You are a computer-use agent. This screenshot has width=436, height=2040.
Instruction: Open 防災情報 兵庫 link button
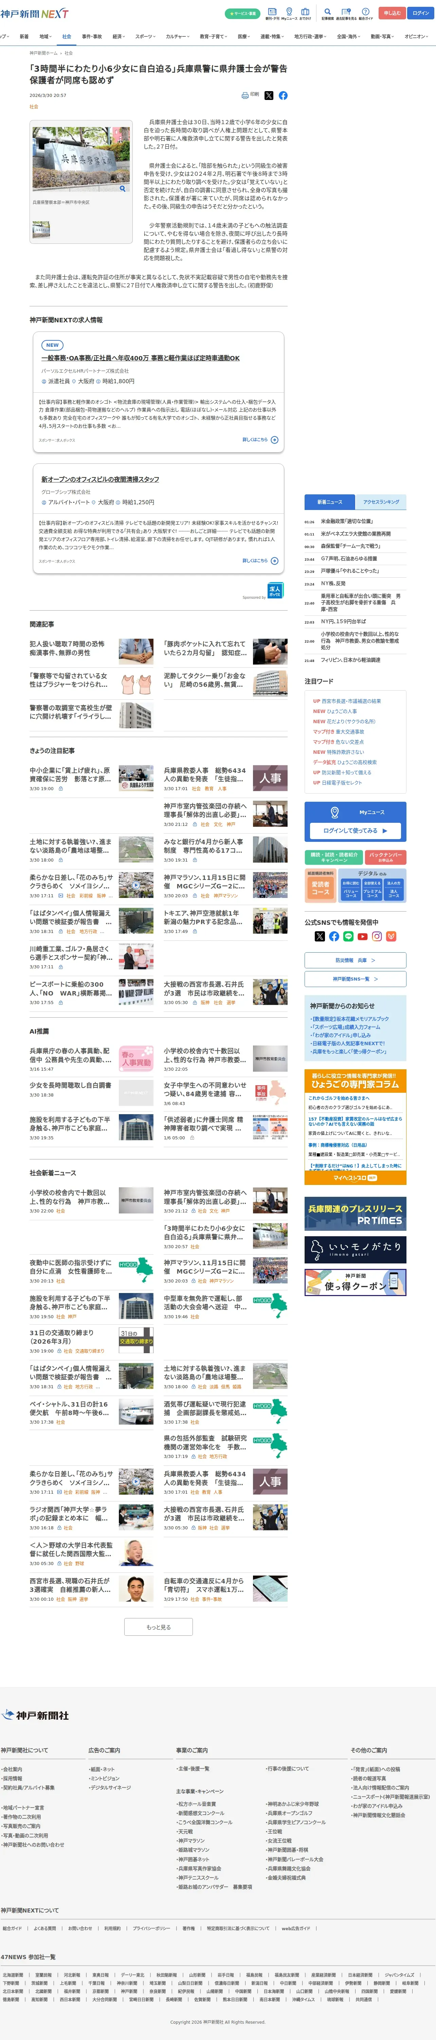(355, 960)
